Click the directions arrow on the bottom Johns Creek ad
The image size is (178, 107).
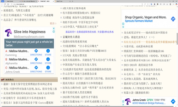(x=173, y=101)
